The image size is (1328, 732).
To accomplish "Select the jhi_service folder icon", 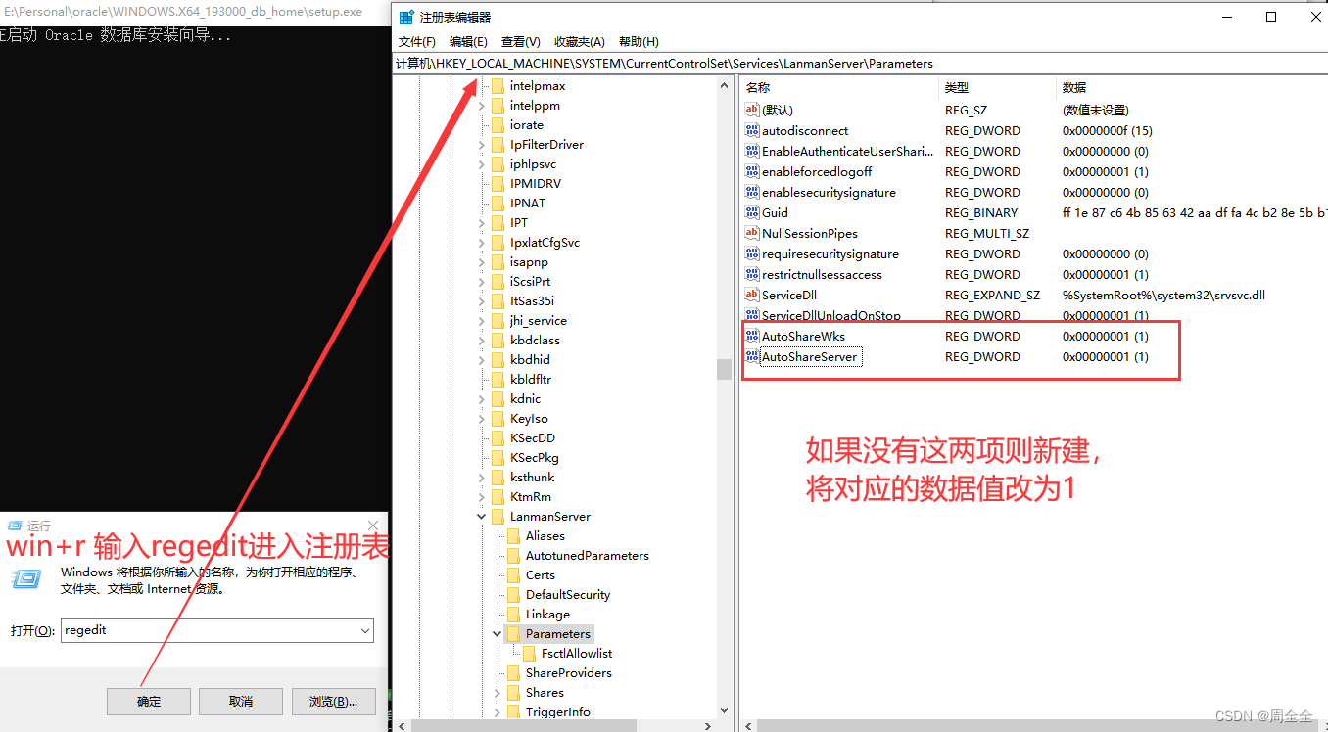I will click(498, 321).
